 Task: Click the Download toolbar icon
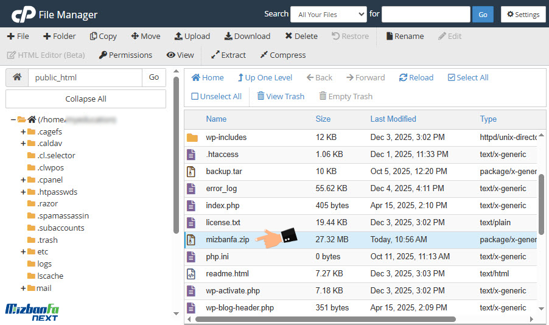pyautogui.click(x=228, y=37)
